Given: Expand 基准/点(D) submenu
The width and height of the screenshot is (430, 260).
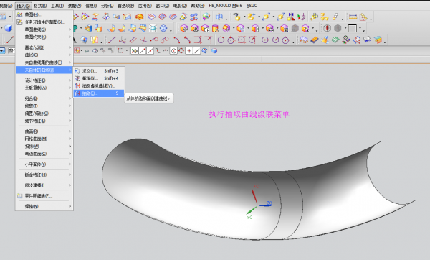Looking at the screenshot, I should 44,47.
